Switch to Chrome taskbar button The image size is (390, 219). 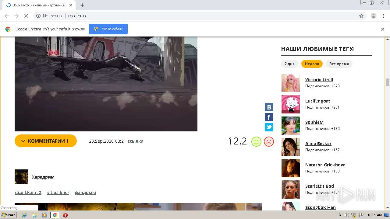[x=55, y=215]
